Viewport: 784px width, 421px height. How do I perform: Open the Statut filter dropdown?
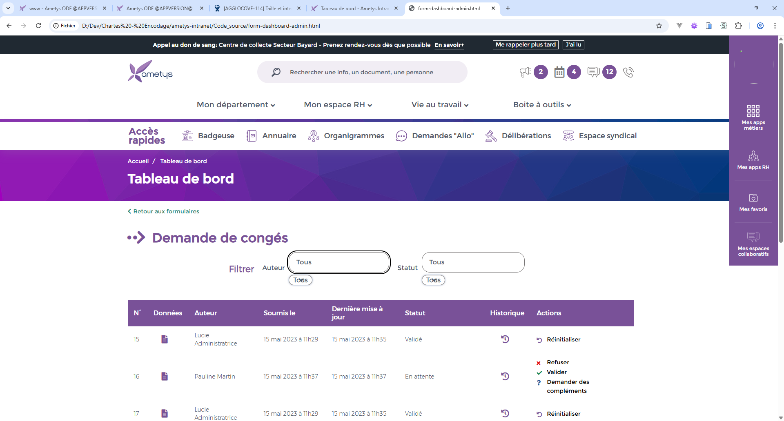473,262
